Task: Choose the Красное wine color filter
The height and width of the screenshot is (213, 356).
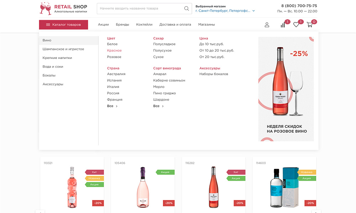Action: pos(114,51)
